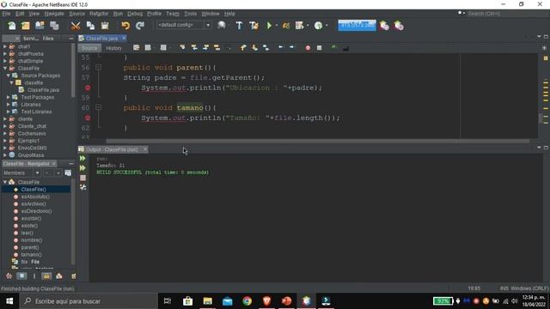This screenshot has width=550, height=309.
Task: Toggle the Source view button
Action: [89, 48]
